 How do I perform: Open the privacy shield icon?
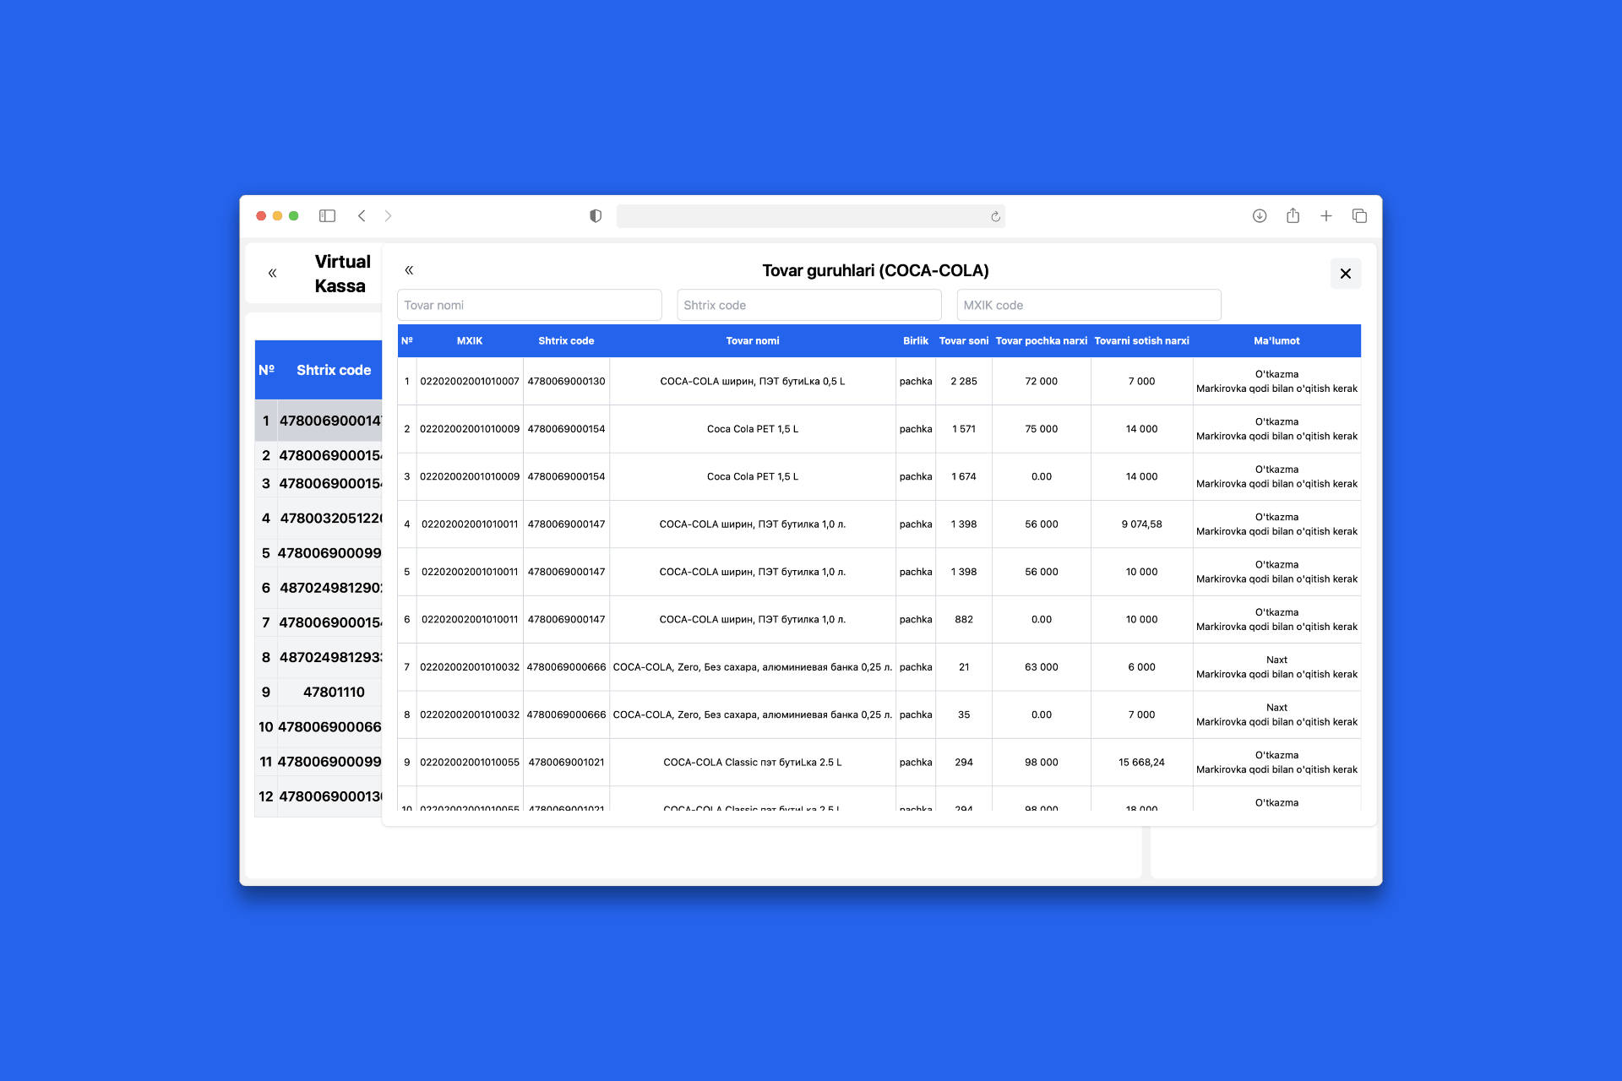[x=596, y=216]
